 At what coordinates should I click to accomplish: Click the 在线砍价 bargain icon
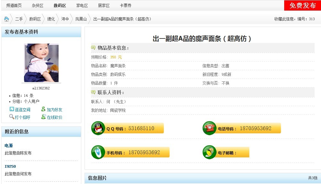(43, 117)
